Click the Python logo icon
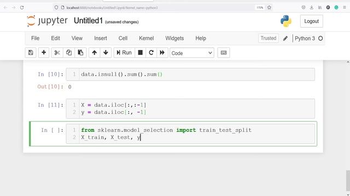Viewport: 350px width, 196px height. point(286,21)
